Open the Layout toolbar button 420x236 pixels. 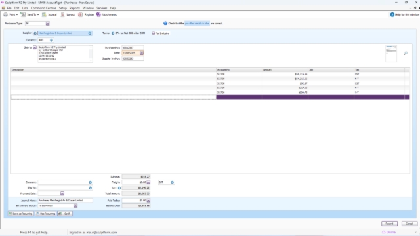[68, 14]
